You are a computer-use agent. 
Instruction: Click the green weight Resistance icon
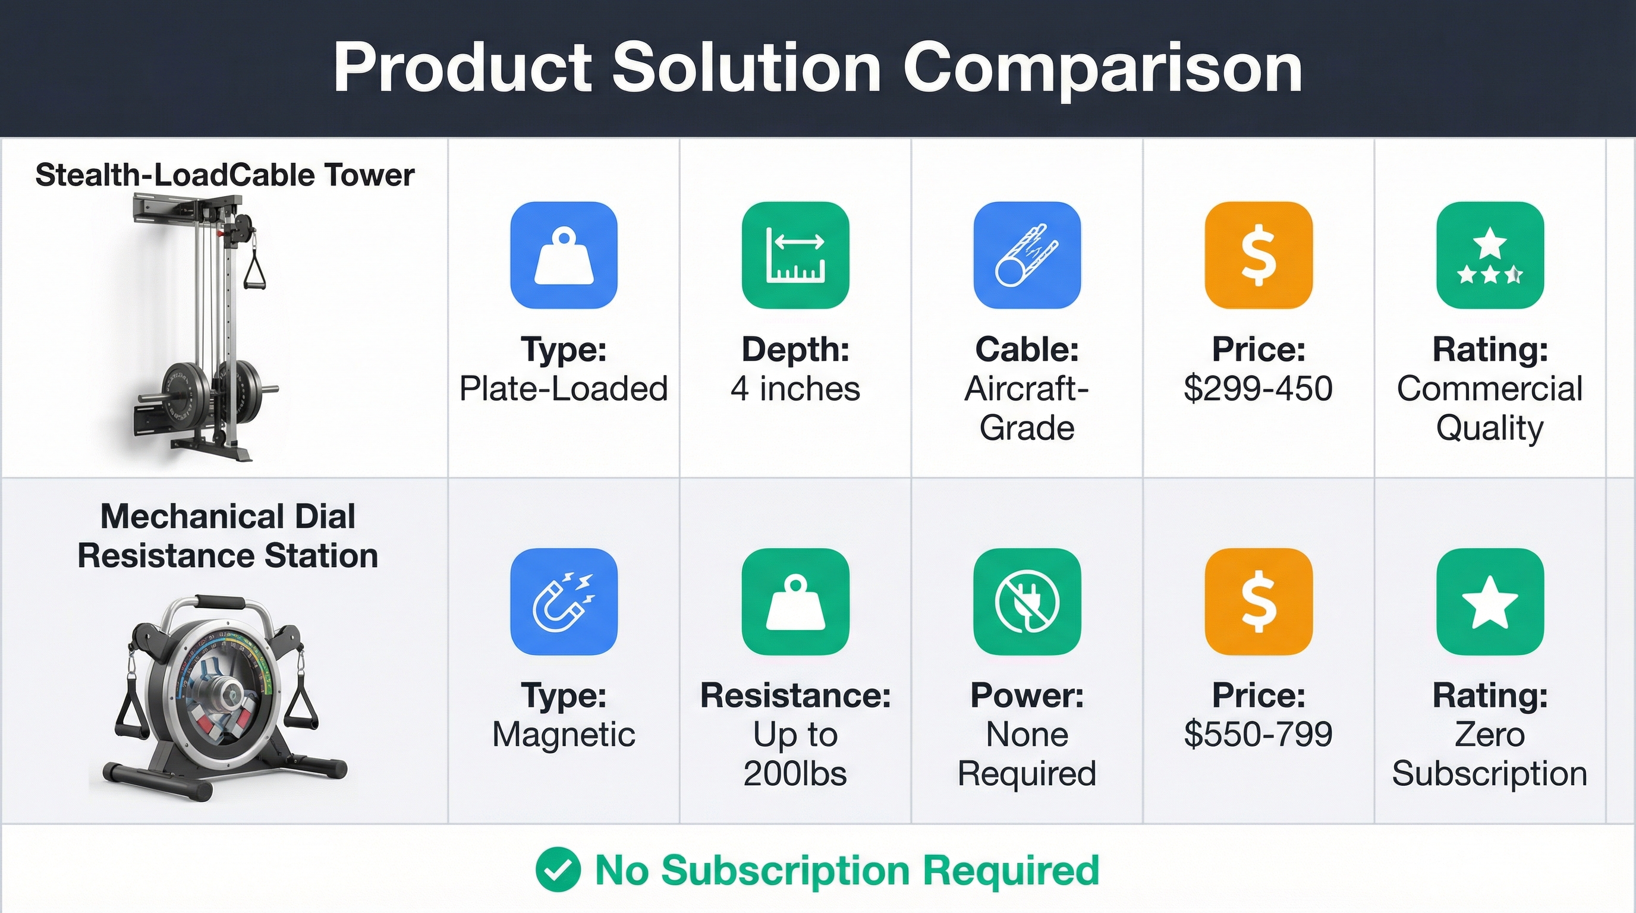[x=795, y=602]
